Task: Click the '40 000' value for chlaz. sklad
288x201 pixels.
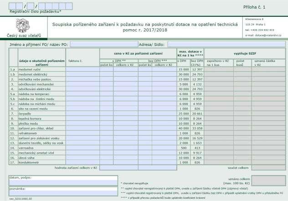Action: click(184, 128)
